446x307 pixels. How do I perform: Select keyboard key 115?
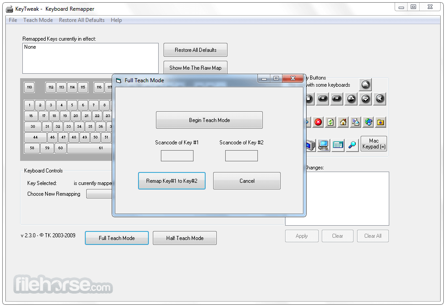pos(83,87)
